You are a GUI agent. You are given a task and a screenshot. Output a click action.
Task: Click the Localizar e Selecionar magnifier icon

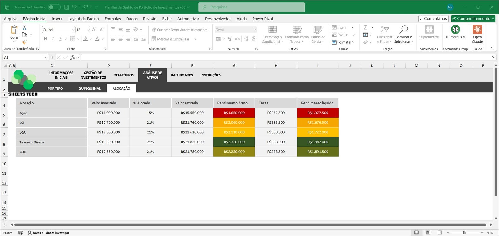[404, 30]
